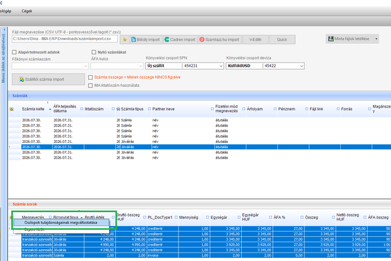391x261 pixels.
Task: Click the file path input field
Action: tap(65, 38)
